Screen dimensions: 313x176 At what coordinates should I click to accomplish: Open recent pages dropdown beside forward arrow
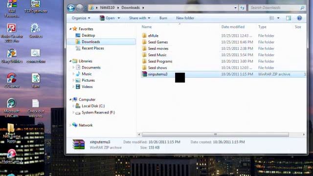point(86,8)
